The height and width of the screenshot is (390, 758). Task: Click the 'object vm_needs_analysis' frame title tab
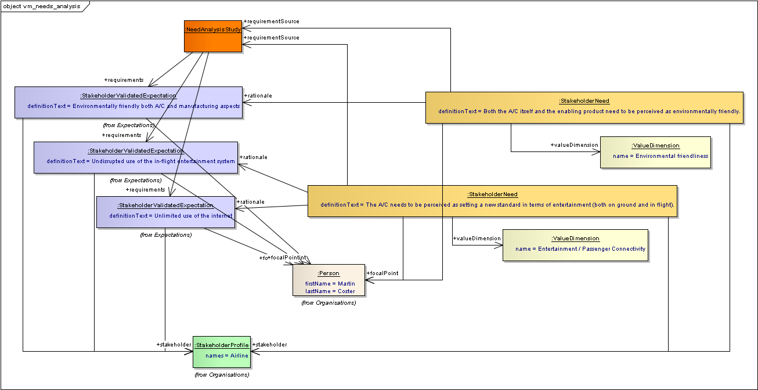click(42, 6)
